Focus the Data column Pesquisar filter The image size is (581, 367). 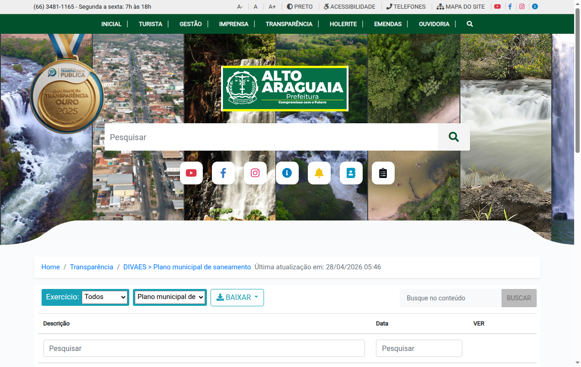coord(419,348)
